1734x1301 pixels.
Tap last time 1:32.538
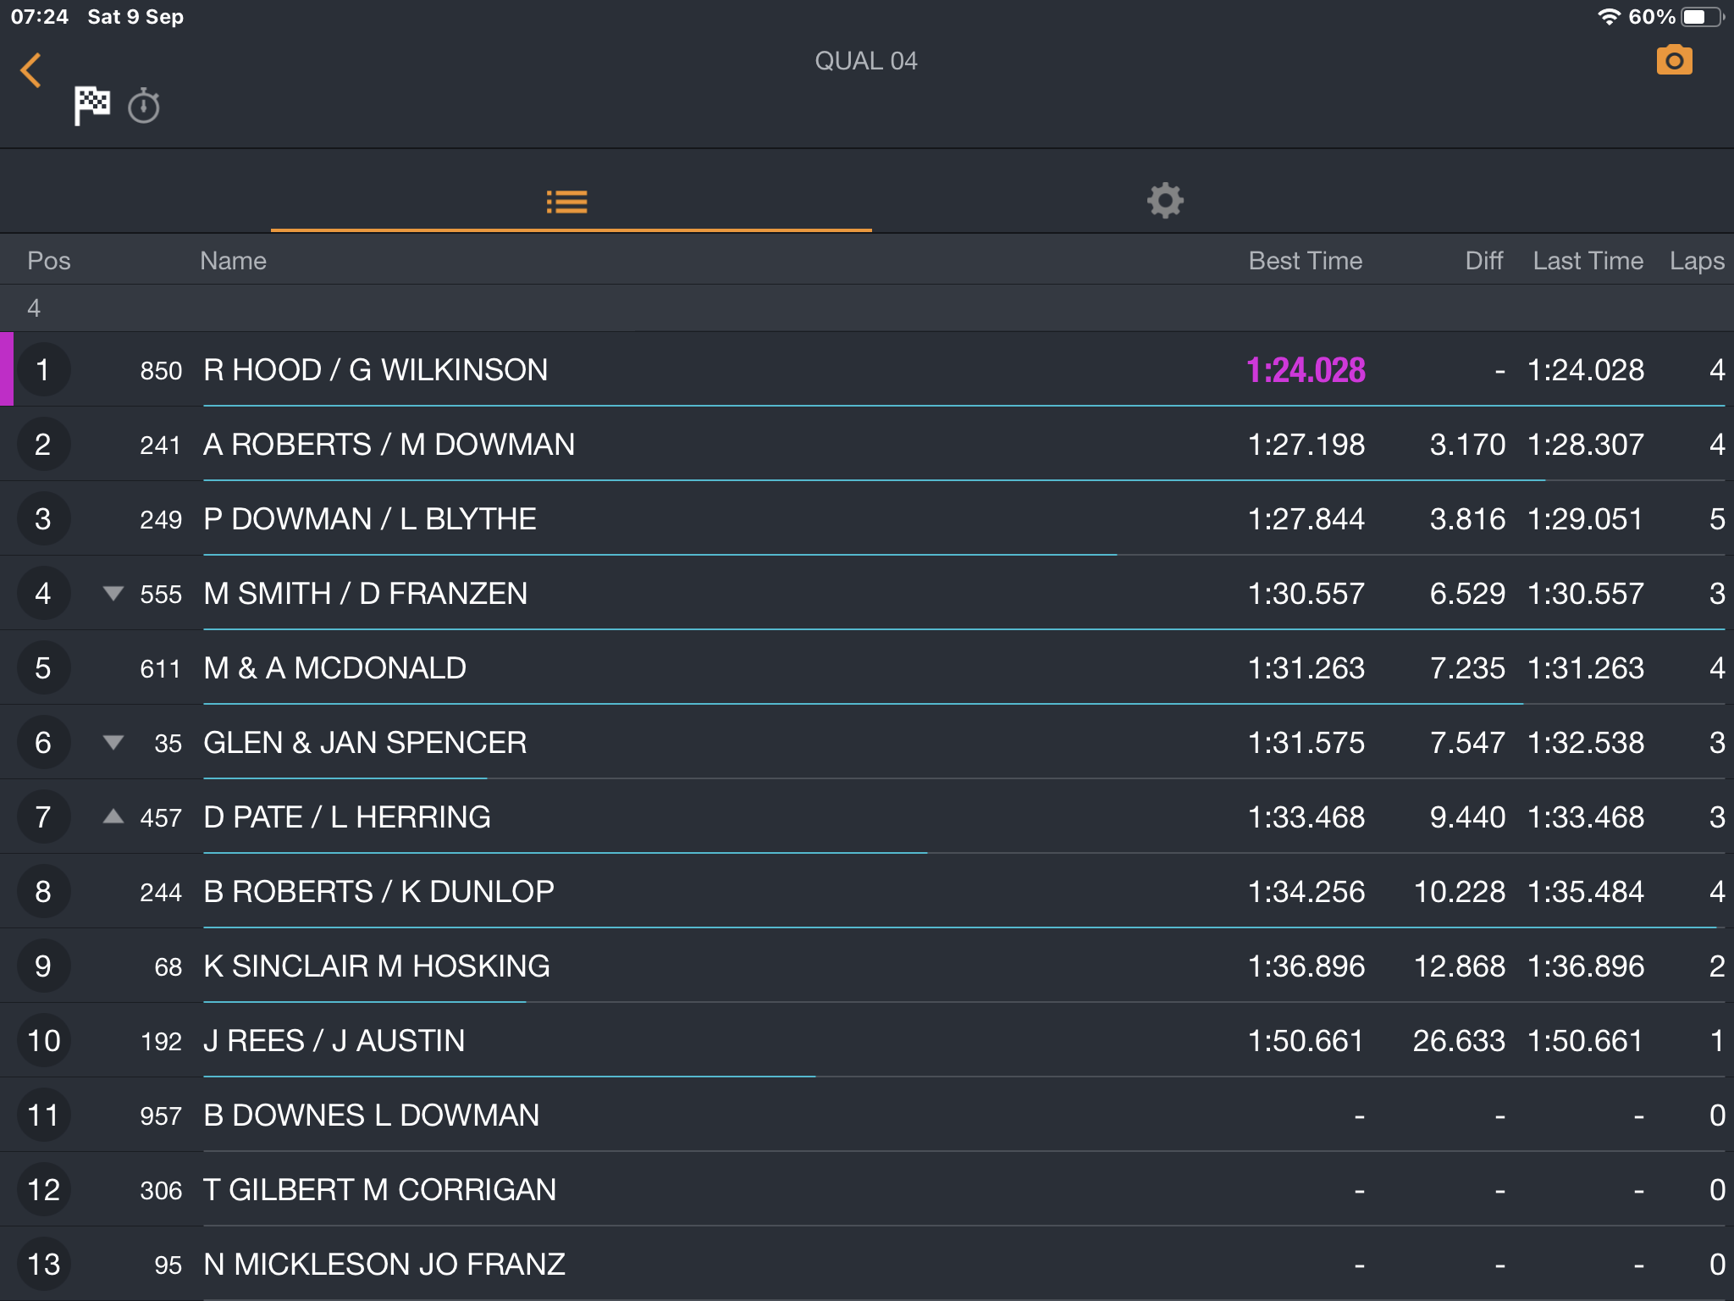click(x=1586, y=743)
